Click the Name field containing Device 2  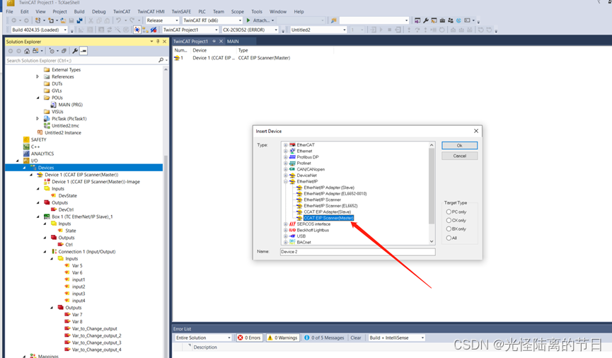[357, 252]
